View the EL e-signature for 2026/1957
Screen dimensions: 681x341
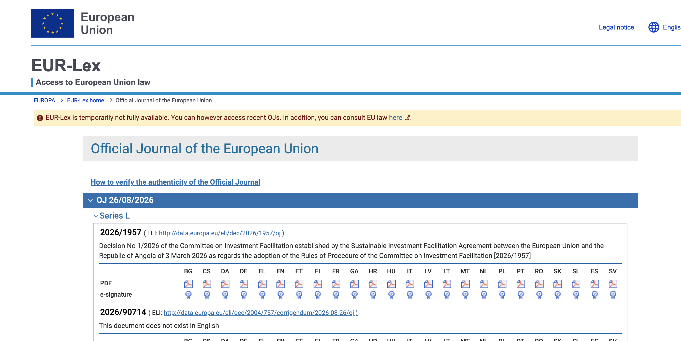tap(262, 295)
